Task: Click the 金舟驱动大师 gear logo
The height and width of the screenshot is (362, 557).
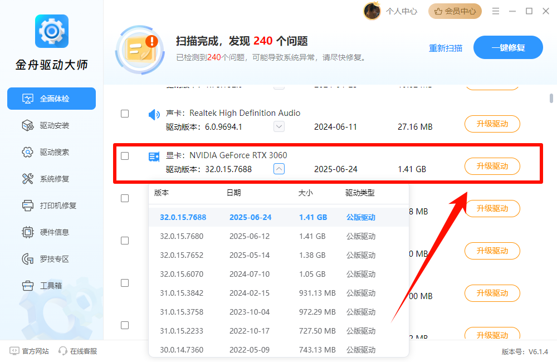Action: [51, 31]
